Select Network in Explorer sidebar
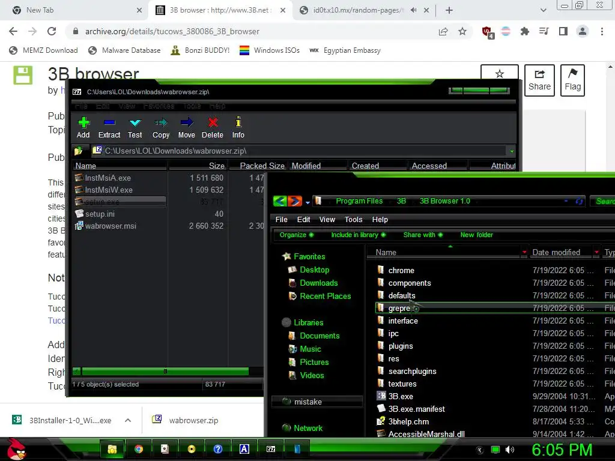Screen dimensions: 615x461 (303, 428)
